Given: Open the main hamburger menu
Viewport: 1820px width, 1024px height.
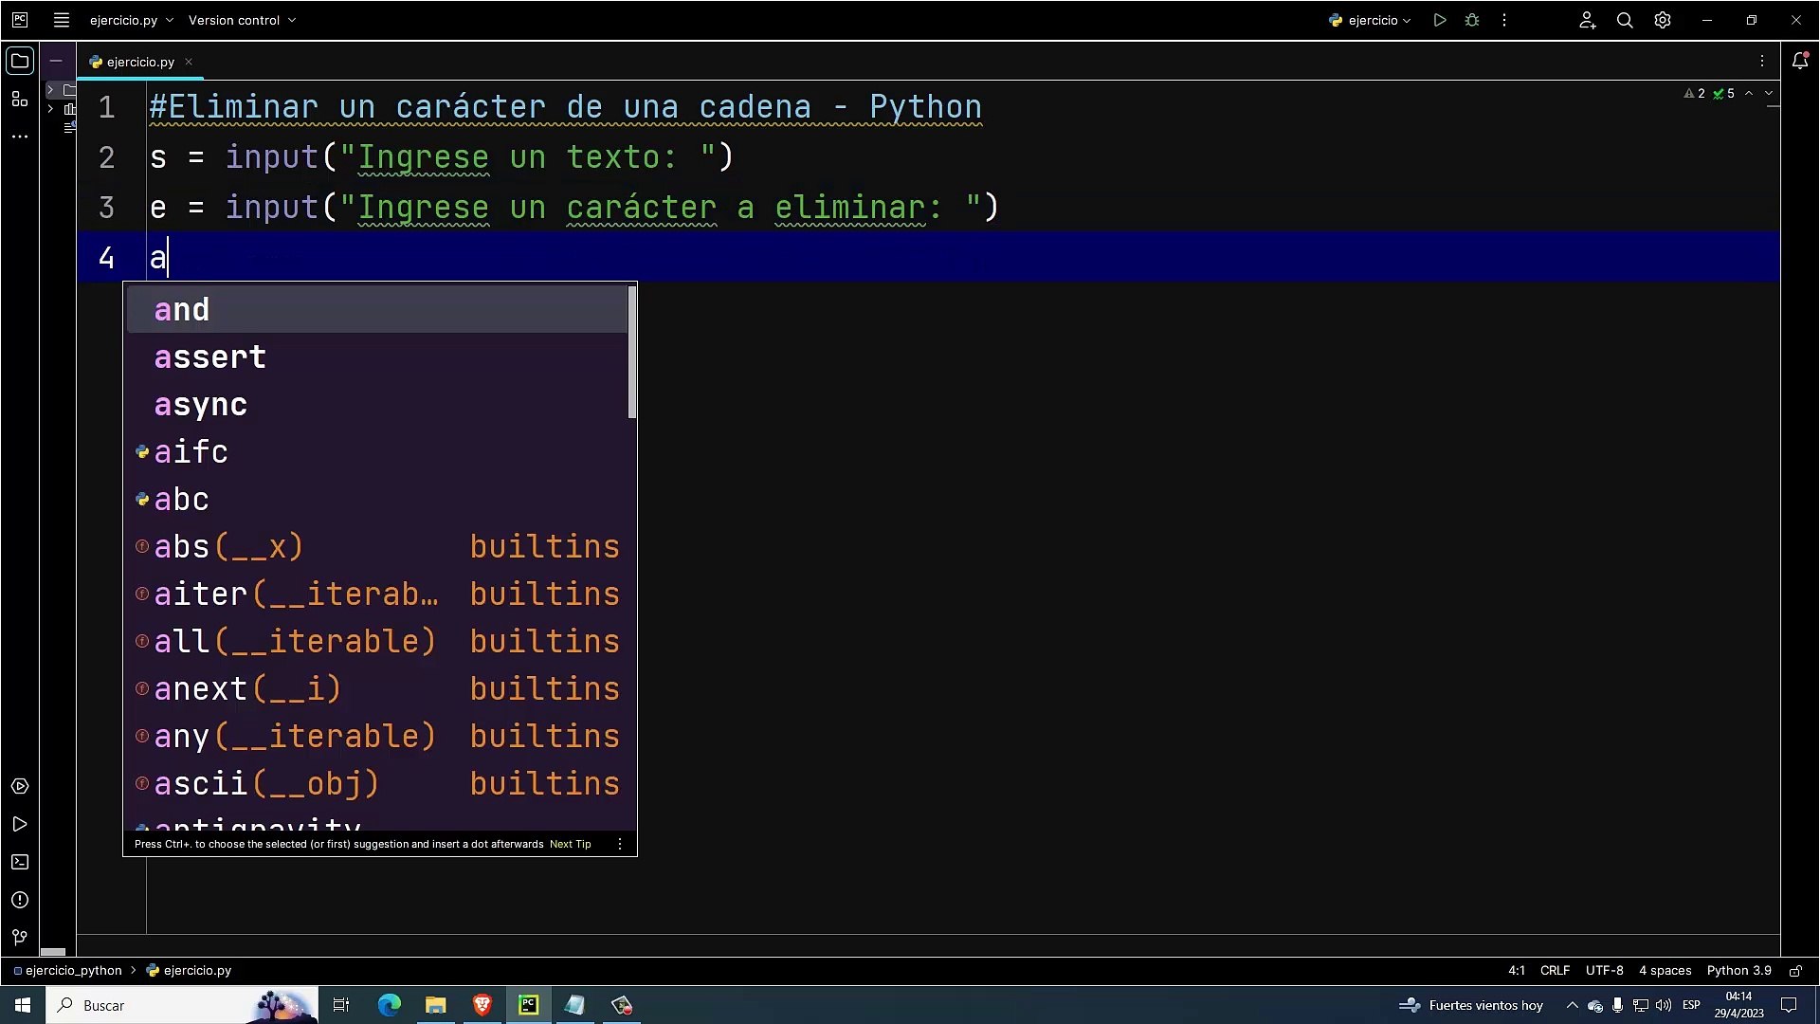Looking at the screenshot, I should tap(62, 20).
